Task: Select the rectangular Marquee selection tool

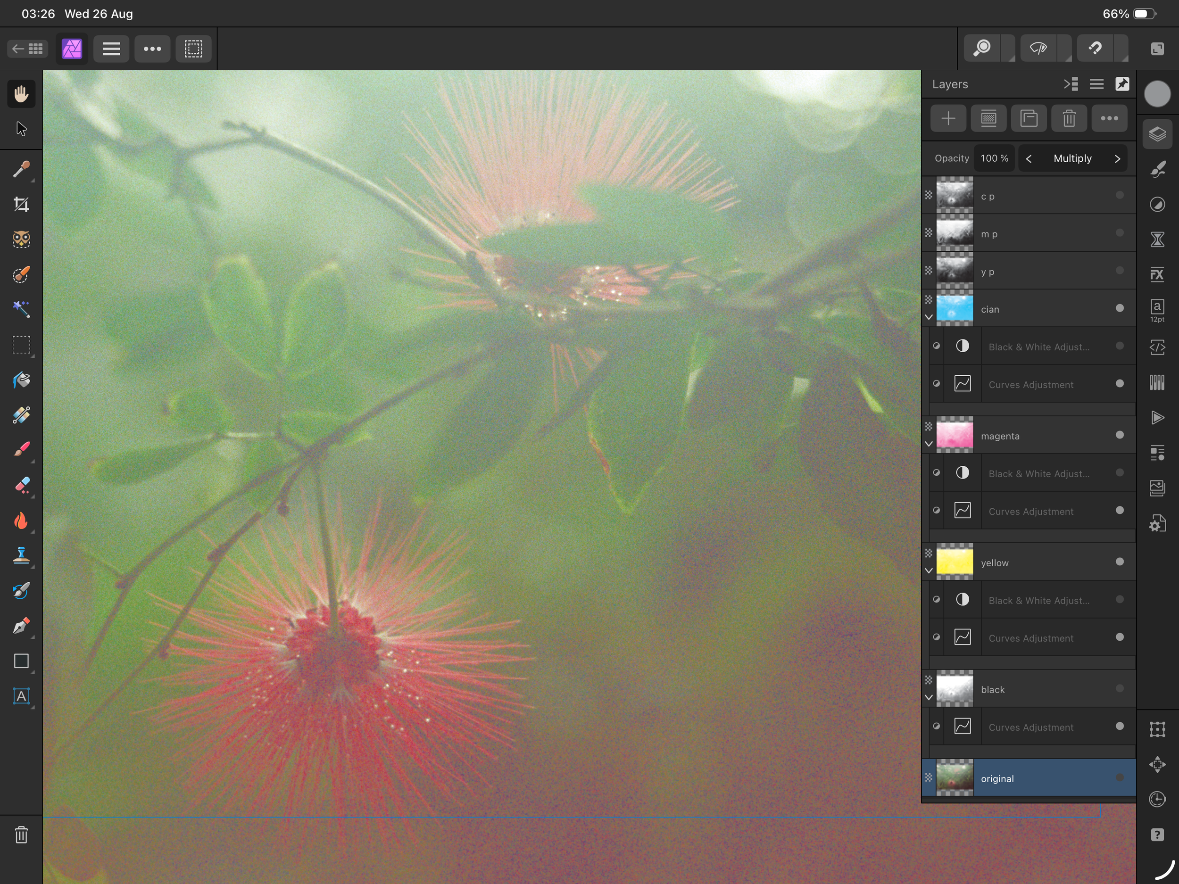Action: pyautogui.click(x=21, y=345)
